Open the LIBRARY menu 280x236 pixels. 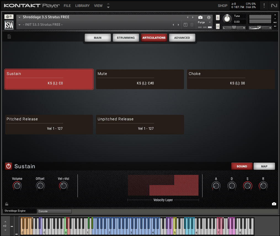pyautogui.click(x=82, y=6)
